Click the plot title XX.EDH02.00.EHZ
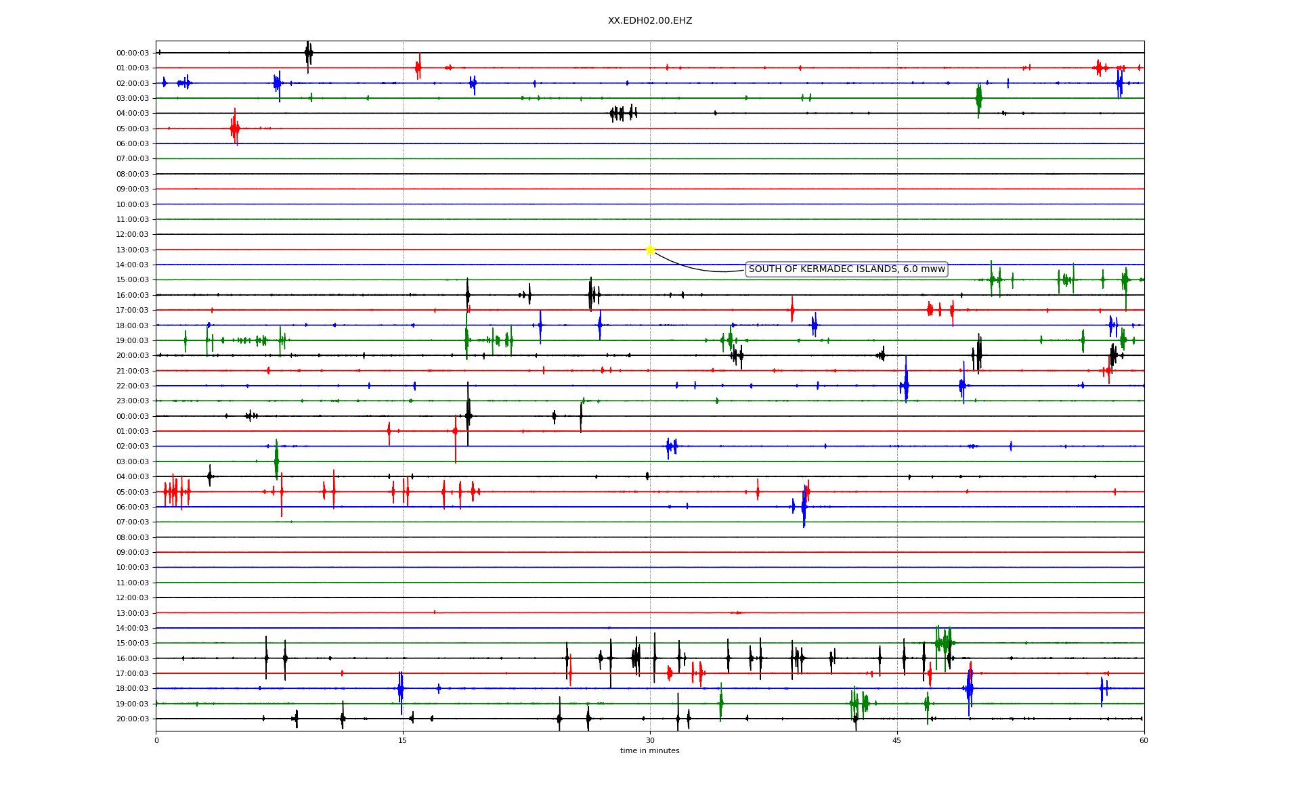 pos(650,21)
